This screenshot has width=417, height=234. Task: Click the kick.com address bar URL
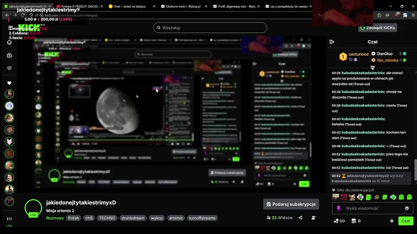71,15
